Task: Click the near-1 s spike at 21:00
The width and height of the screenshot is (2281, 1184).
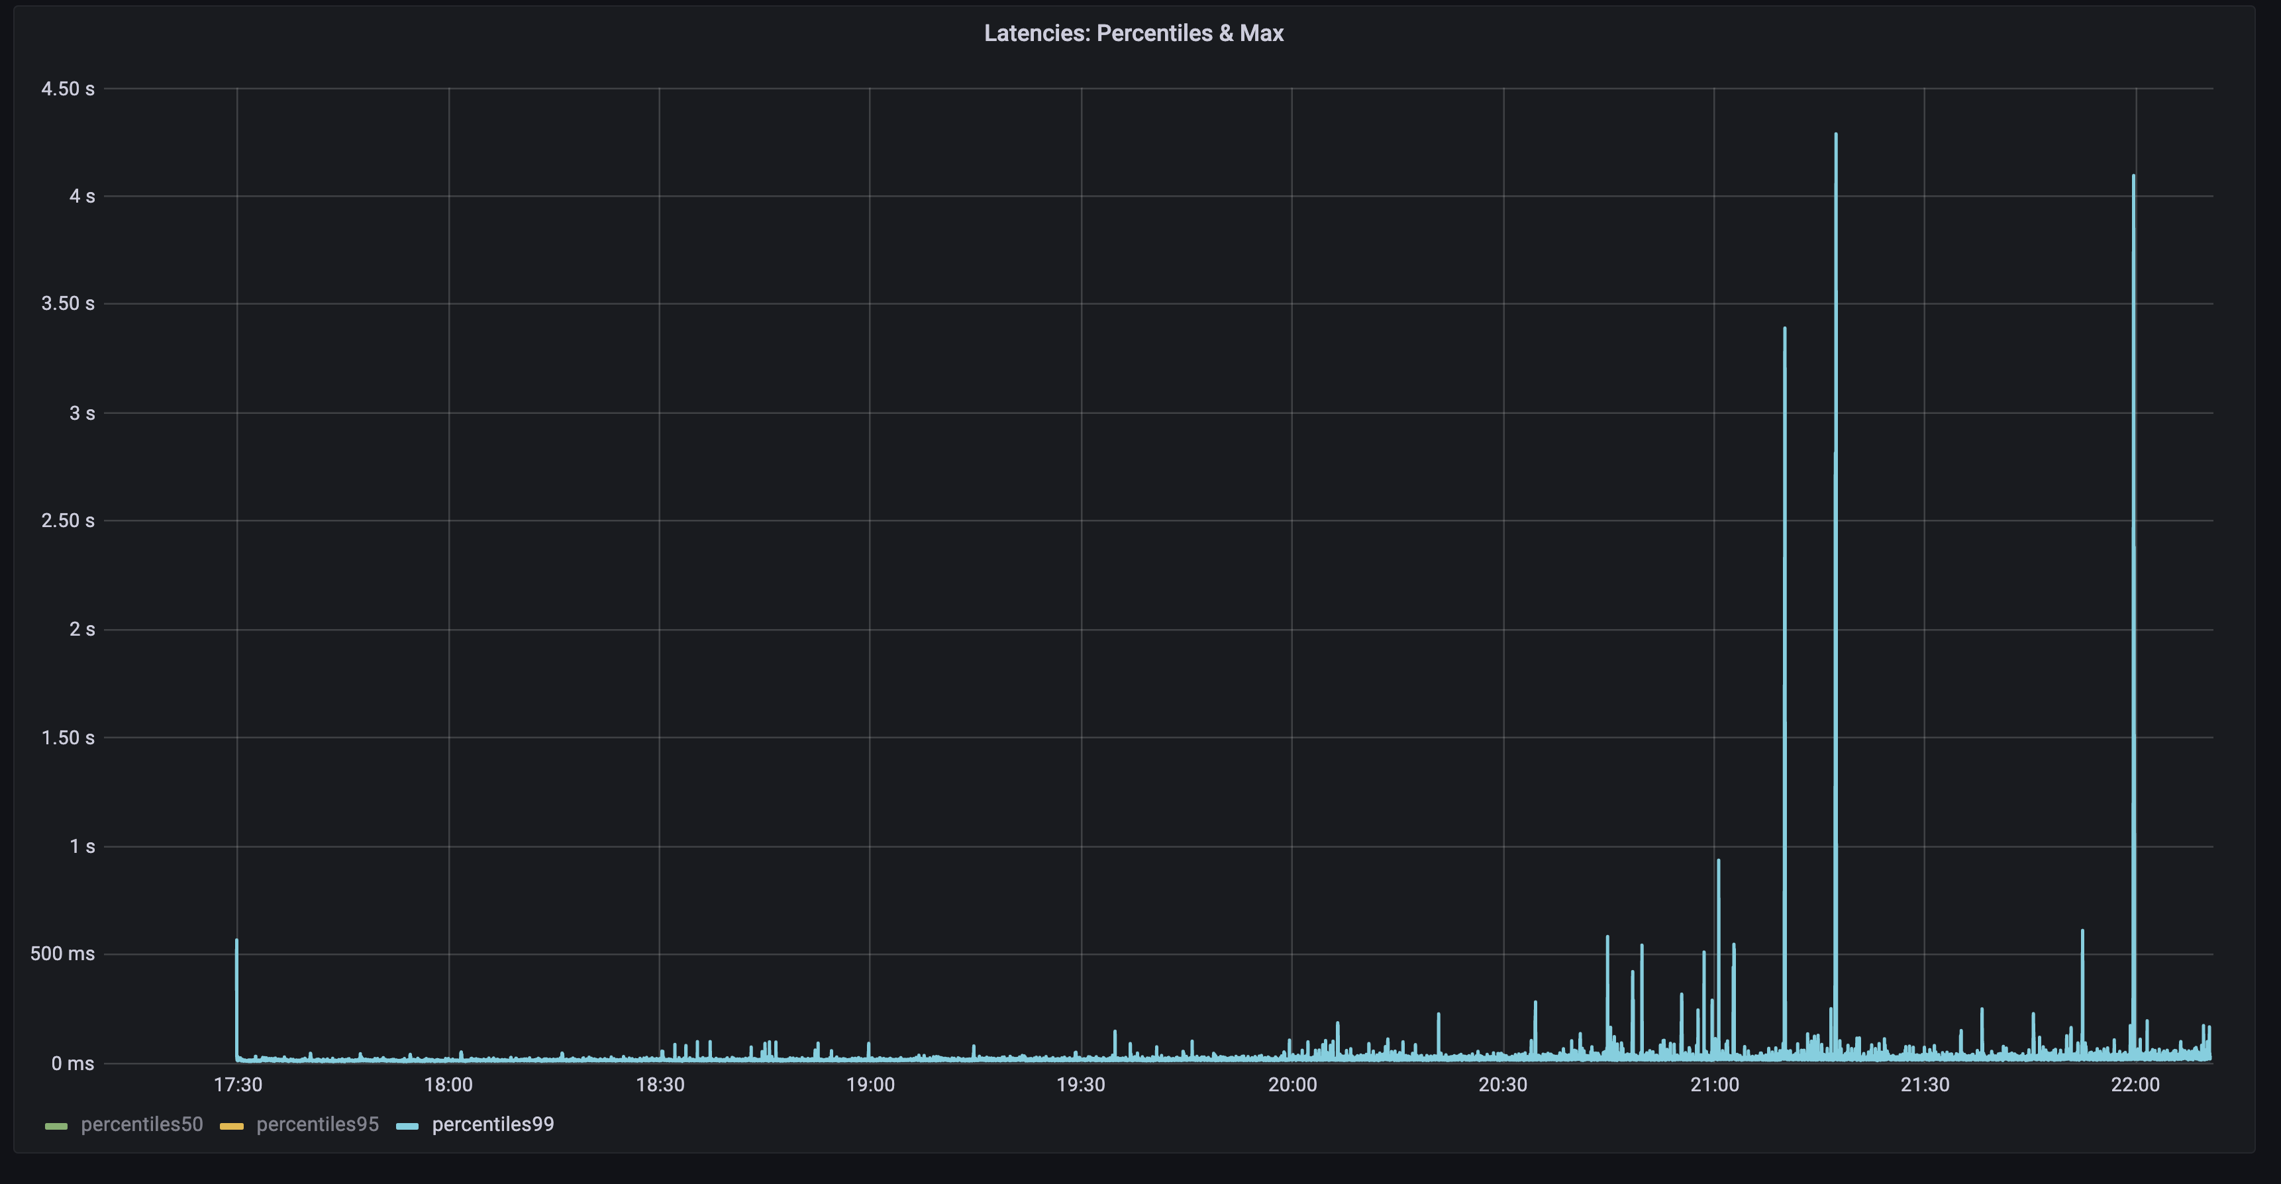Action: [1718, 959]
